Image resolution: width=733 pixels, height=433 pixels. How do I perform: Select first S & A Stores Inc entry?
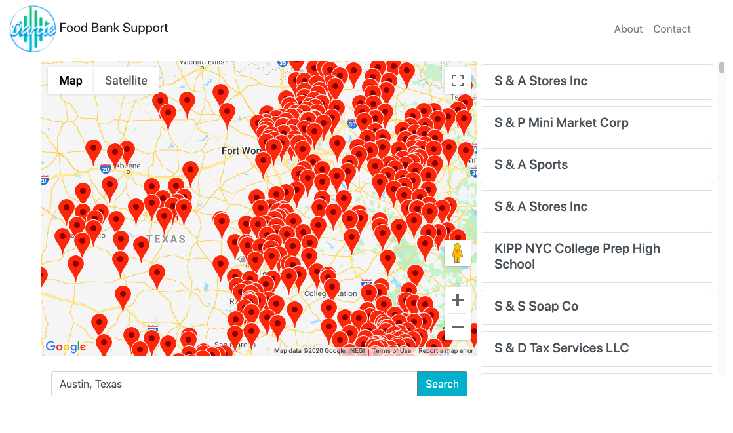(x=597, y=82)
